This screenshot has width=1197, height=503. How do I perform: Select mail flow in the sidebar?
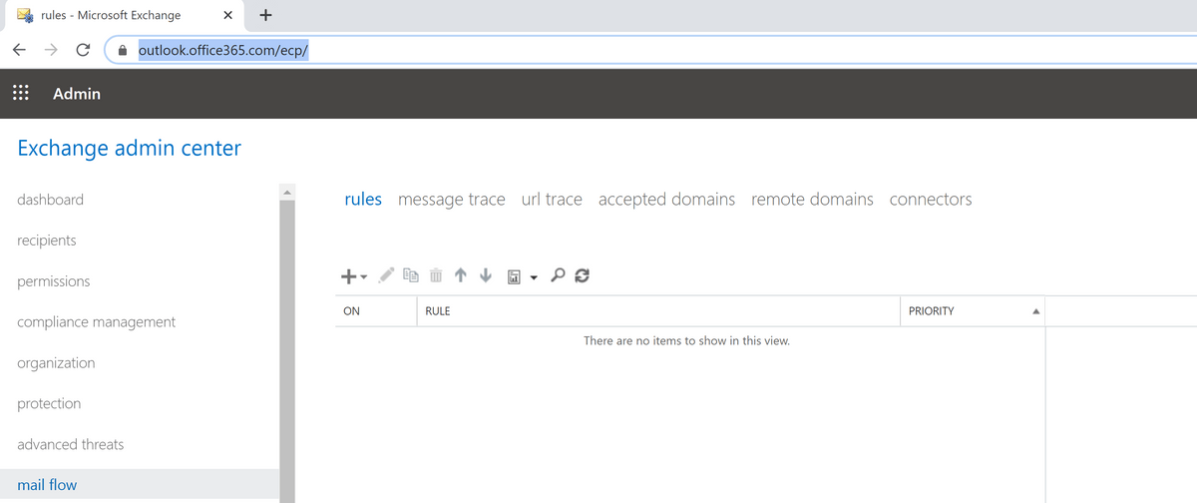coord(140,485)
